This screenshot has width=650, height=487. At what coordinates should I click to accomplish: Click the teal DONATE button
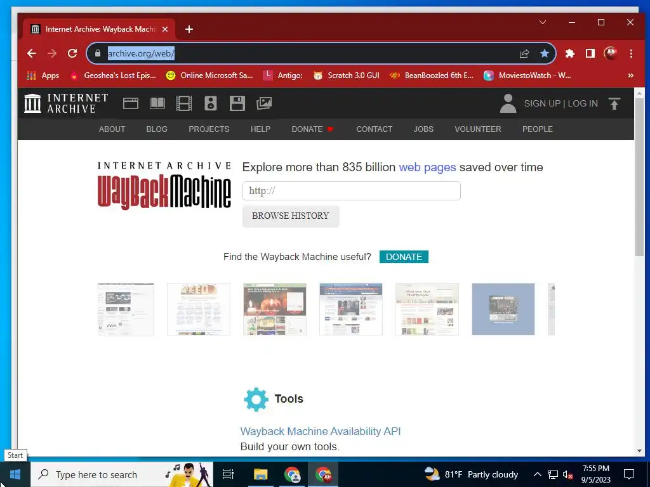point(404,257)
